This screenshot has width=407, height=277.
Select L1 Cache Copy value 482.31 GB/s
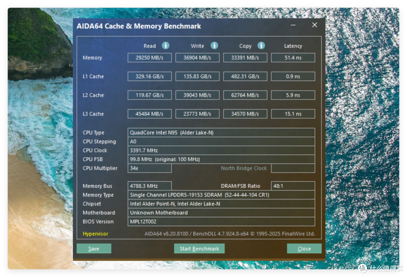coord(245,76)
